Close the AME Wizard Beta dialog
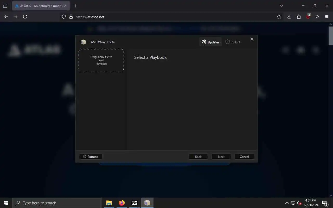Image resolution: width=333 pixels, height=208 pixels. coord(252,39)
